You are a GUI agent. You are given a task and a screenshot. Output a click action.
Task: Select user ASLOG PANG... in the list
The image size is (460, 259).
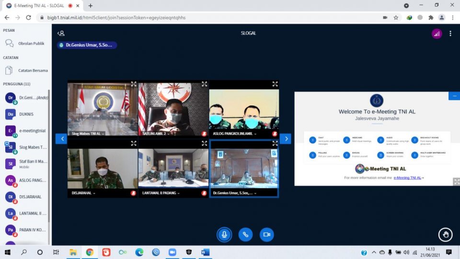(25, 180)
